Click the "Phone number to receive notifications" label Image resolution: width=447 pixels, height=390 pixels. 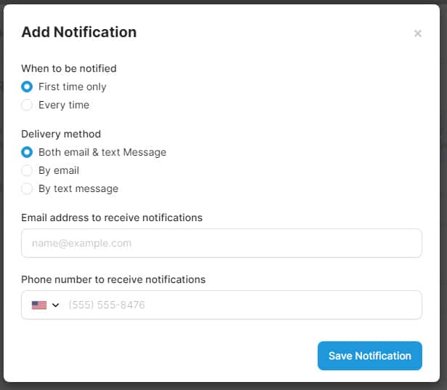[x=113, y=279]
